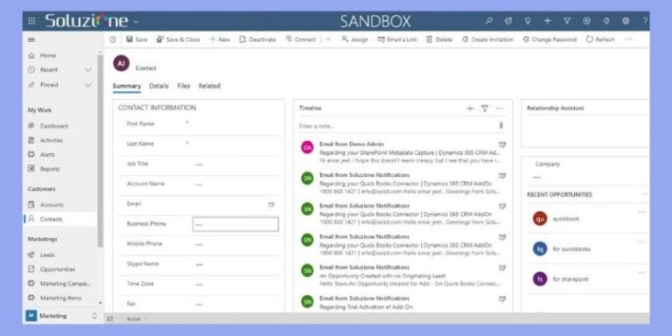Switch to the Details tab

(x=158, y=86)
